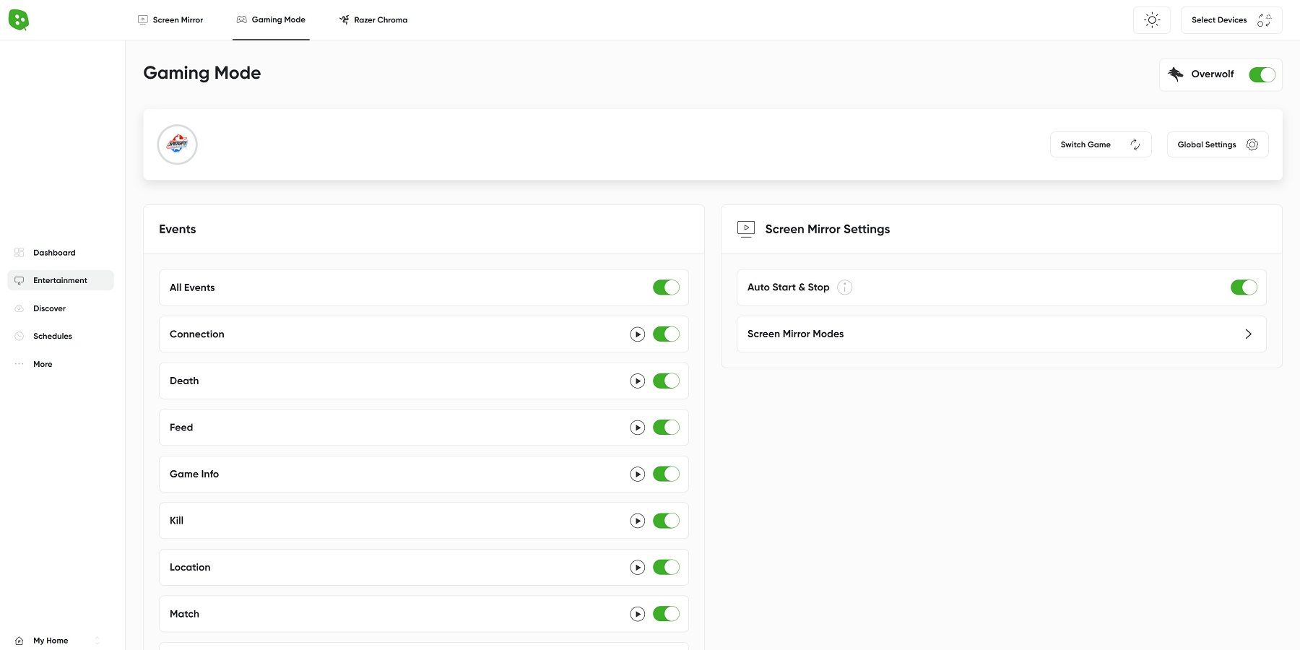Go to Dashboard in sidebar

pos(61,253)
